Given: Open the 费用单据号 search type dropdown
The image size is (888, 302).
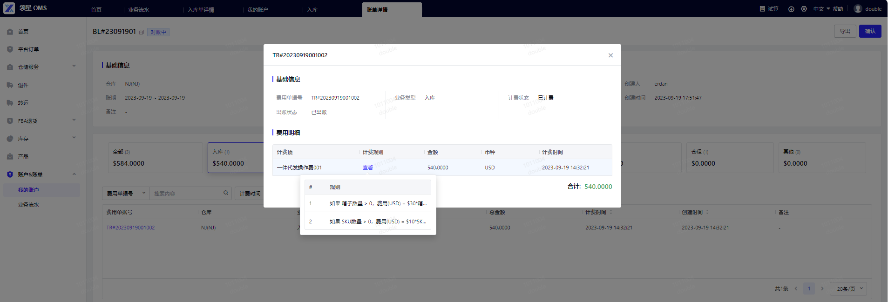Looking at the screenshot, I should tap(126, 193).
